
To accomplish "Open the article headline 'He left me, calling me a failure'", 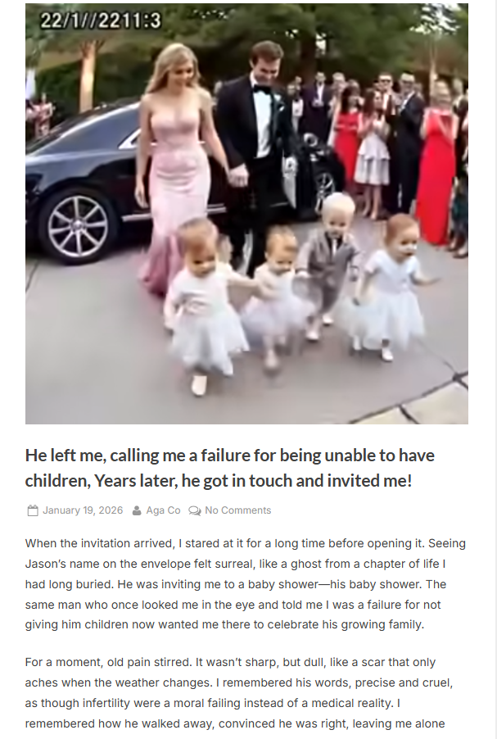I will 230,468.
